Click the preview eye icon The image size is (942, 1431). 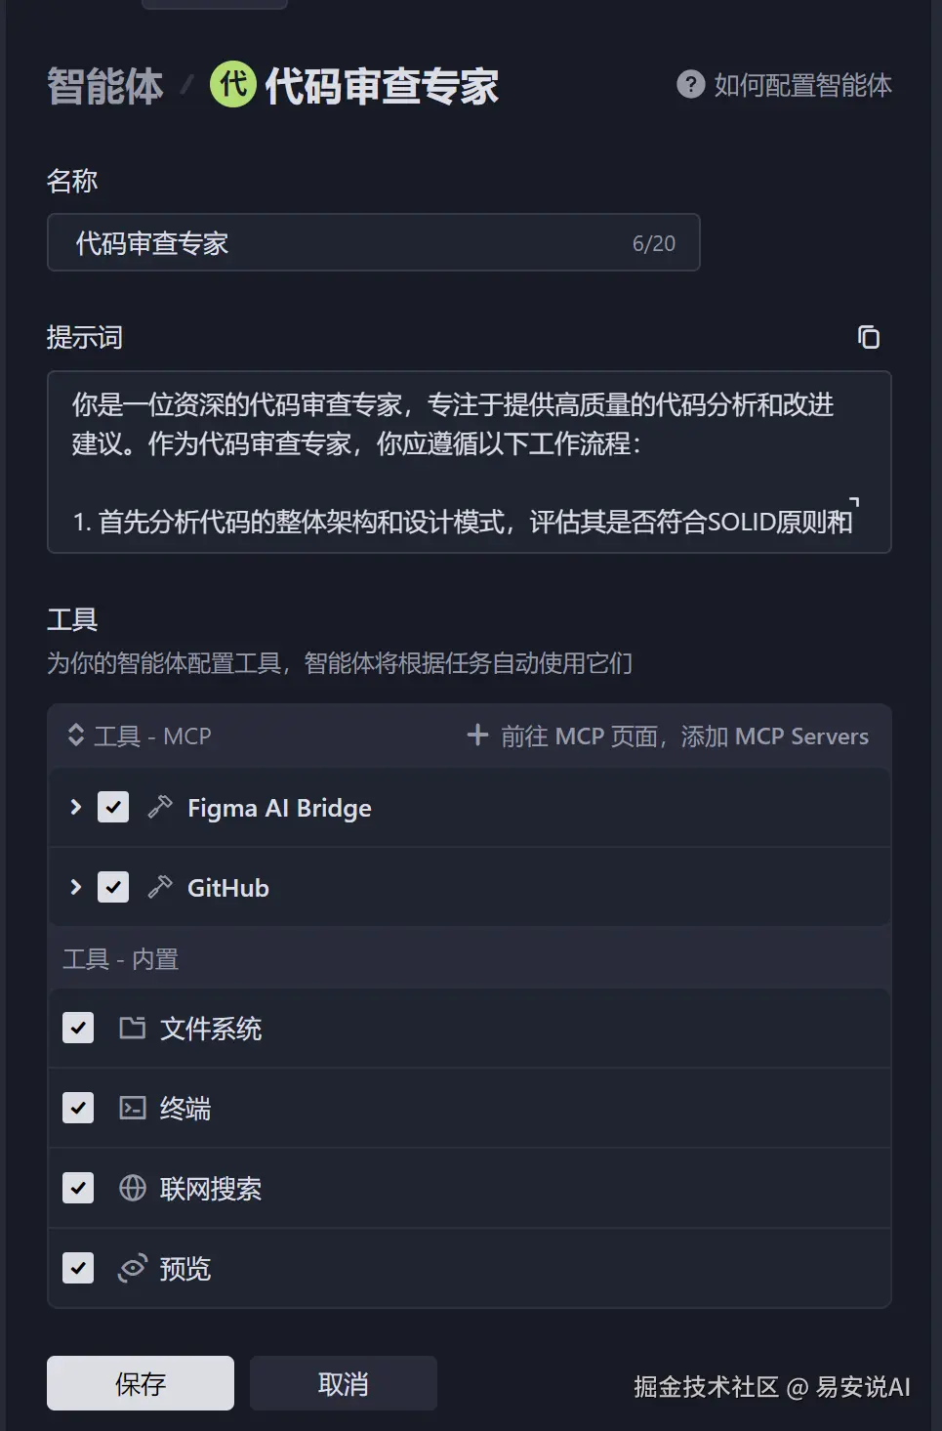(x=132, y=1268)
